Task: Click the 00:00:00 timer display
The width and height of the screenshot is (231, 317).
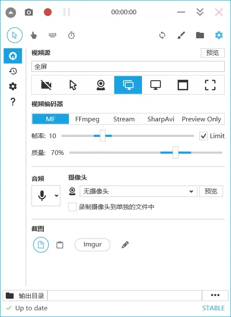Action: [124, 12]
